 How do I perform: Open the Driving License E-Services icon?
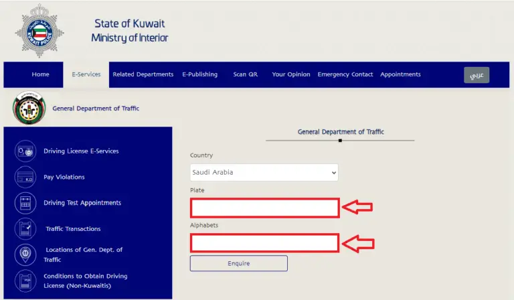pyautogui.click(x=25, y=151)
